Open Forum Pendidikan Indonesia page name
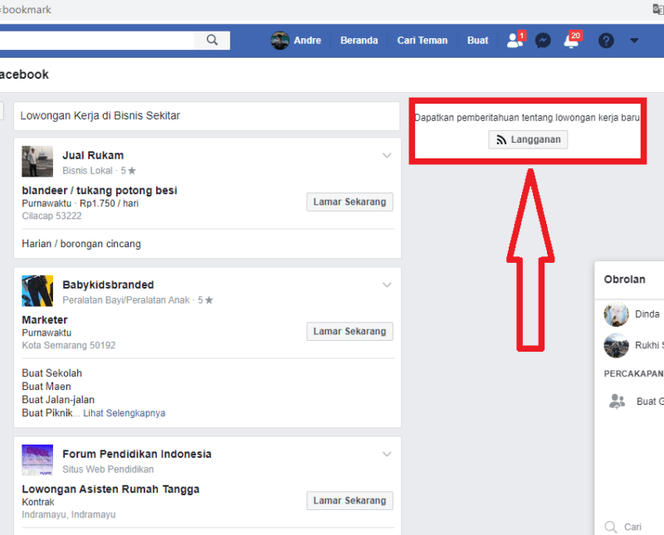 click(137, 455)
